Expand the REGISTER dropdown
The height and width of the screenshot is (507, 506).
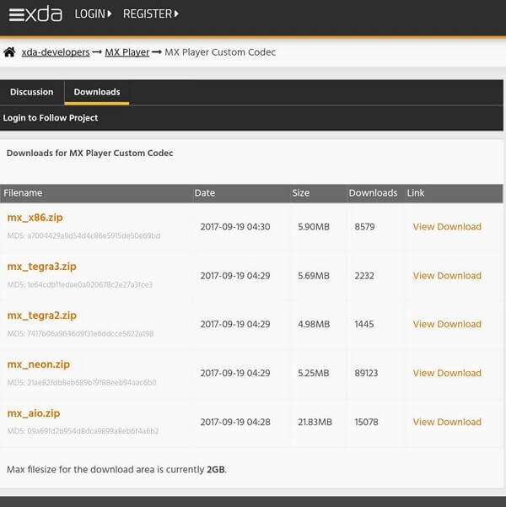[150, 14]
